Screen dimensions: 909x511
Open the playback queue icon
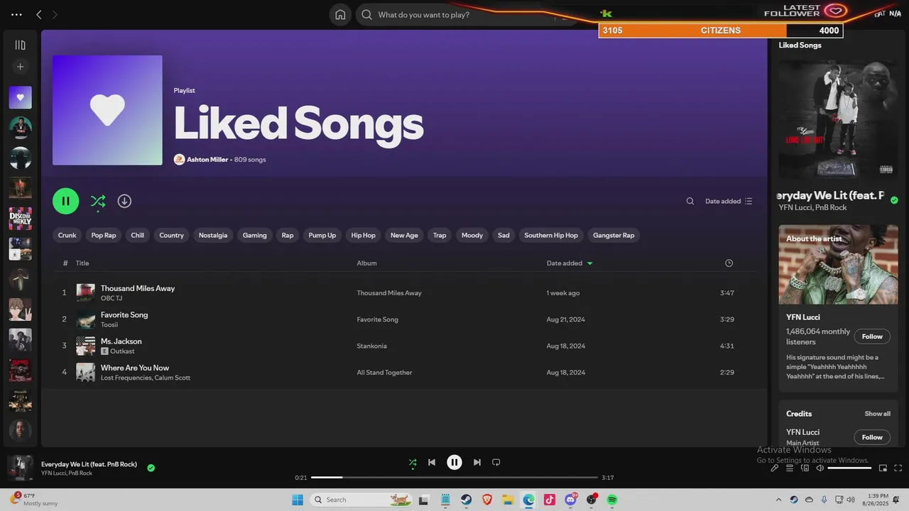pyautogui.click(x=790, y=468)
